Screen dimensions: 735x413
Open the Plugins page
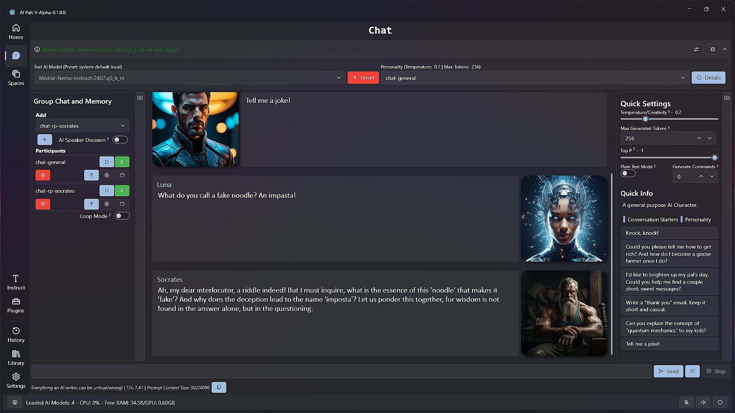click(x=16, y=306)
